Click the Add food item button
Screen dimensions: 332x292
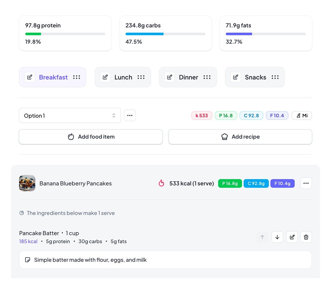tap(91, 137)
